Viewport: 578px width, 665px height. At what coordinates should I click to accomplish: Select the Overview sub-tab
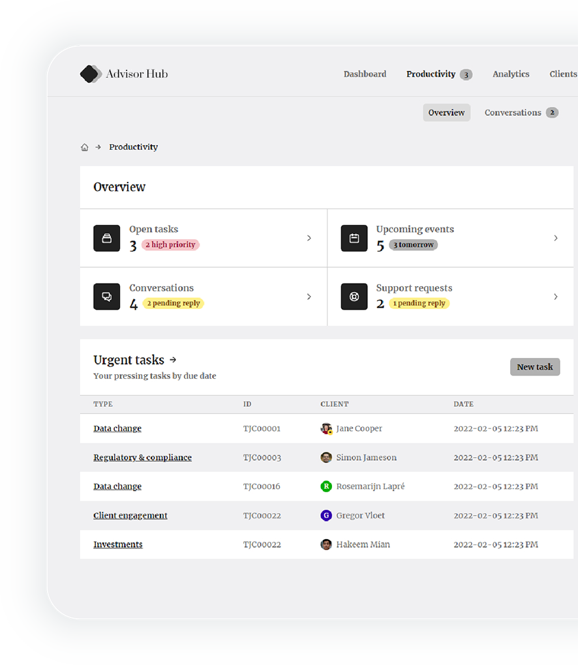pyautogui.click(x=446, y=113)
